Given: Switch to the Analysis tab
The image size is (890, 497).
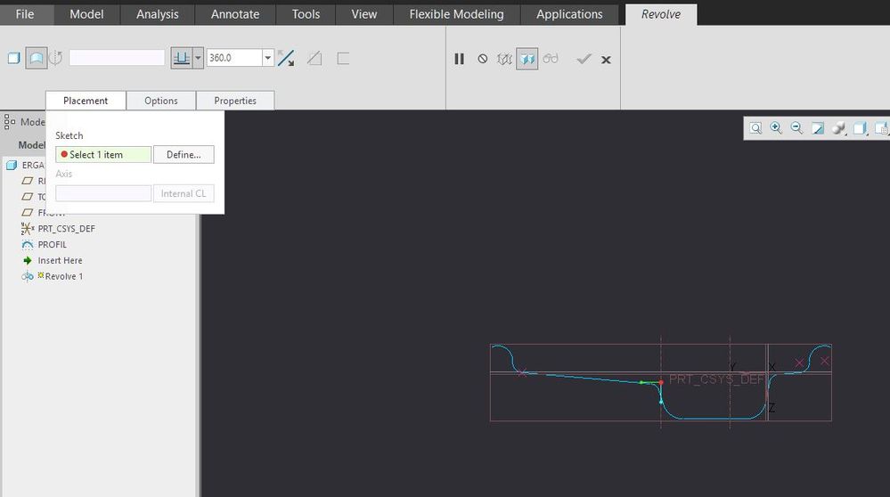Looking at the screenshot, I should 157,14.
